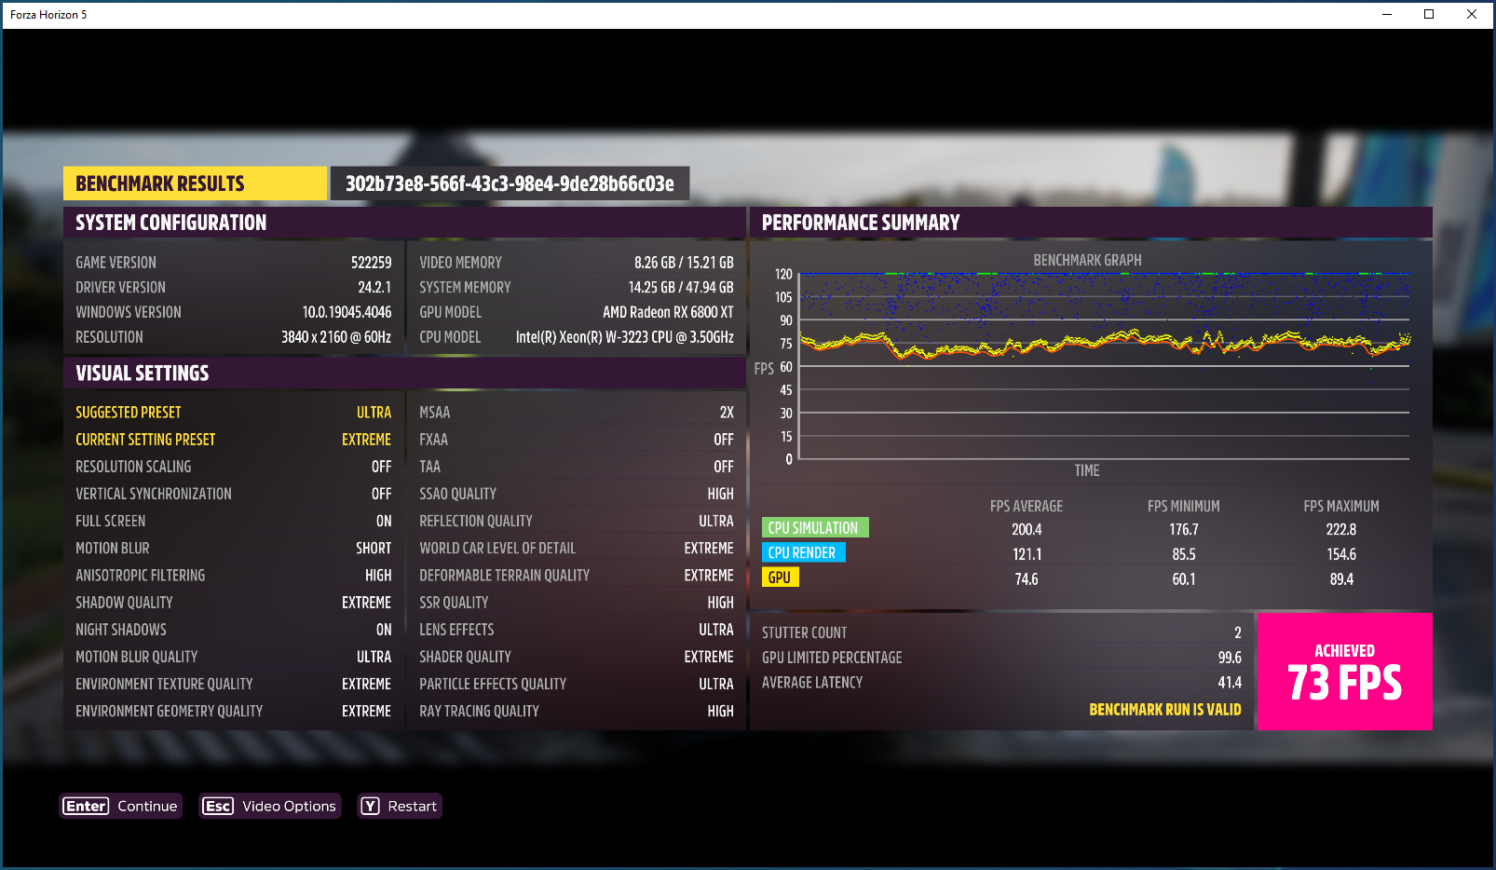Click the Shadow Quality row

[x=234, y=603]
